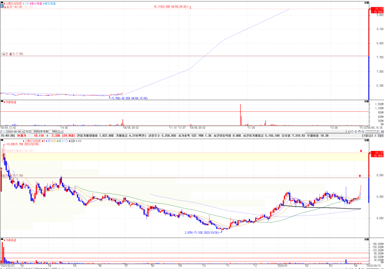Click the PBR value 1.36
384x269 pixels.
click(x=208, y=135)
